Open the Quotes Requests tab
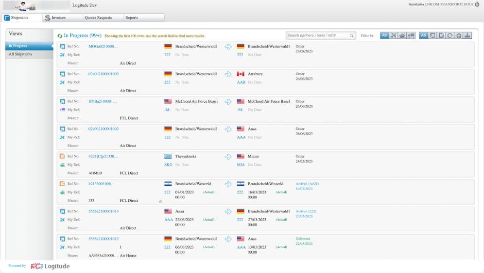The image size is (484, 273). coord(103,17)
